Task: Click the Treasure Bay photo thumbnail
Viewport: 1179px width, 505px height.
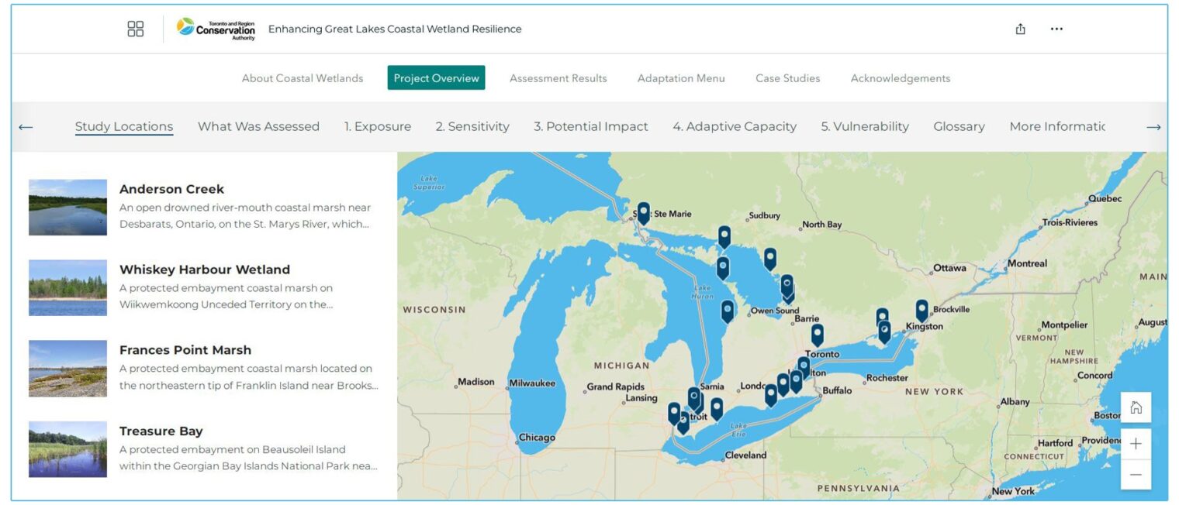Action: click(x=67, y=448)
